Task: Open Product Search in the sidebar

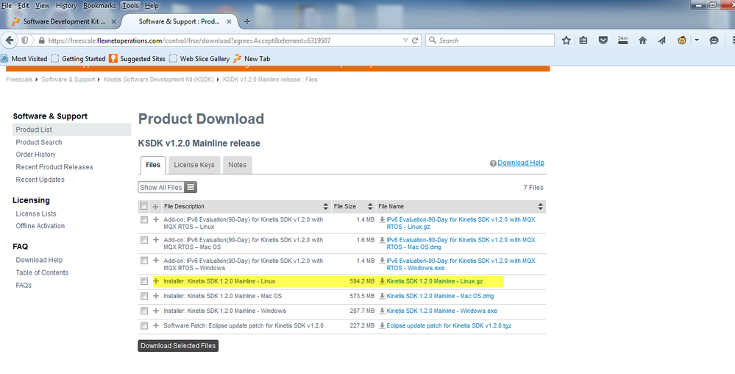Action: pos(39,142)
